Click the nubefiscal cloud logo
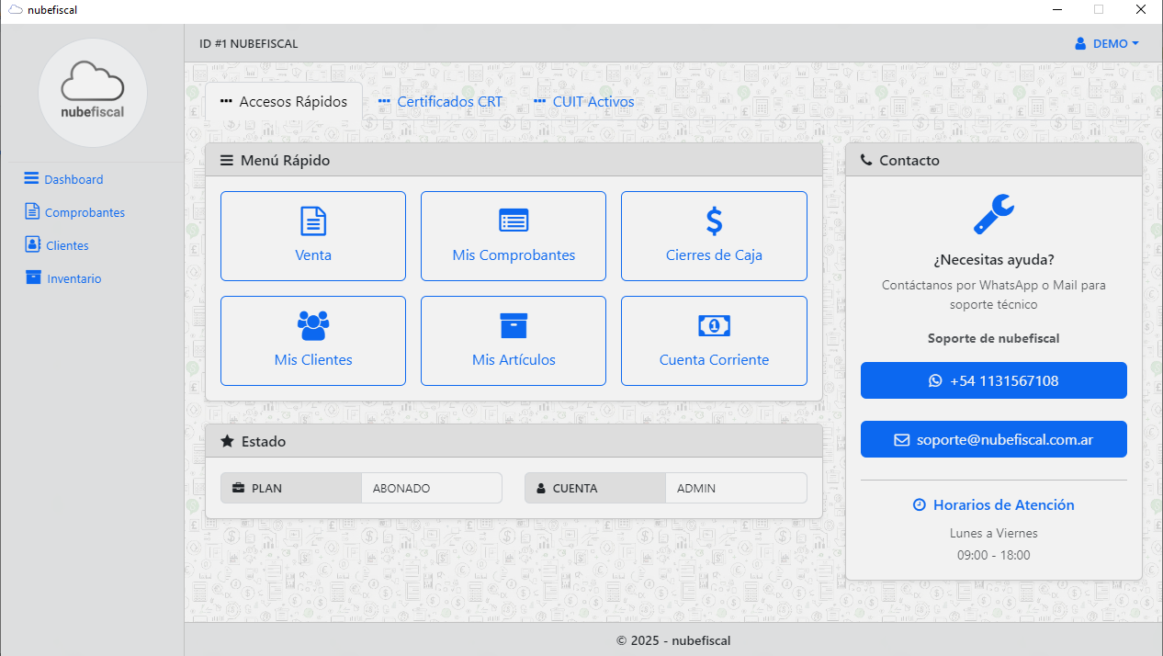Viewport: 1163px width, 656px height. 93,92
